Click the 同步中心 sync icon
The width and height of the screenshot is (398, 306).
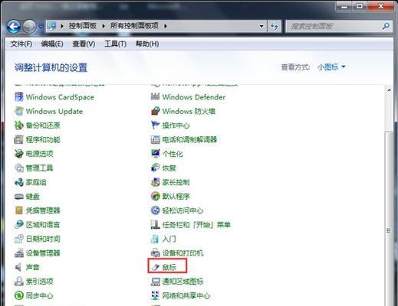(19, 295)
